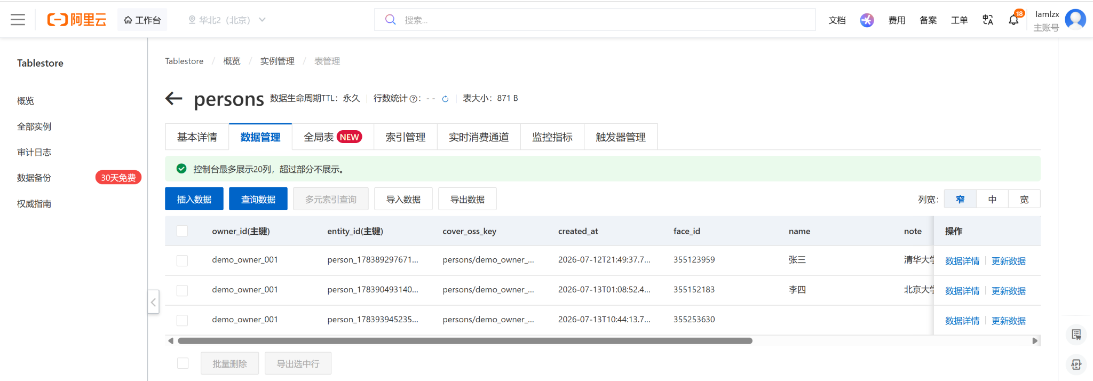Show the row count help tooltip
The image size is (1093, 381).
(413, 99)
